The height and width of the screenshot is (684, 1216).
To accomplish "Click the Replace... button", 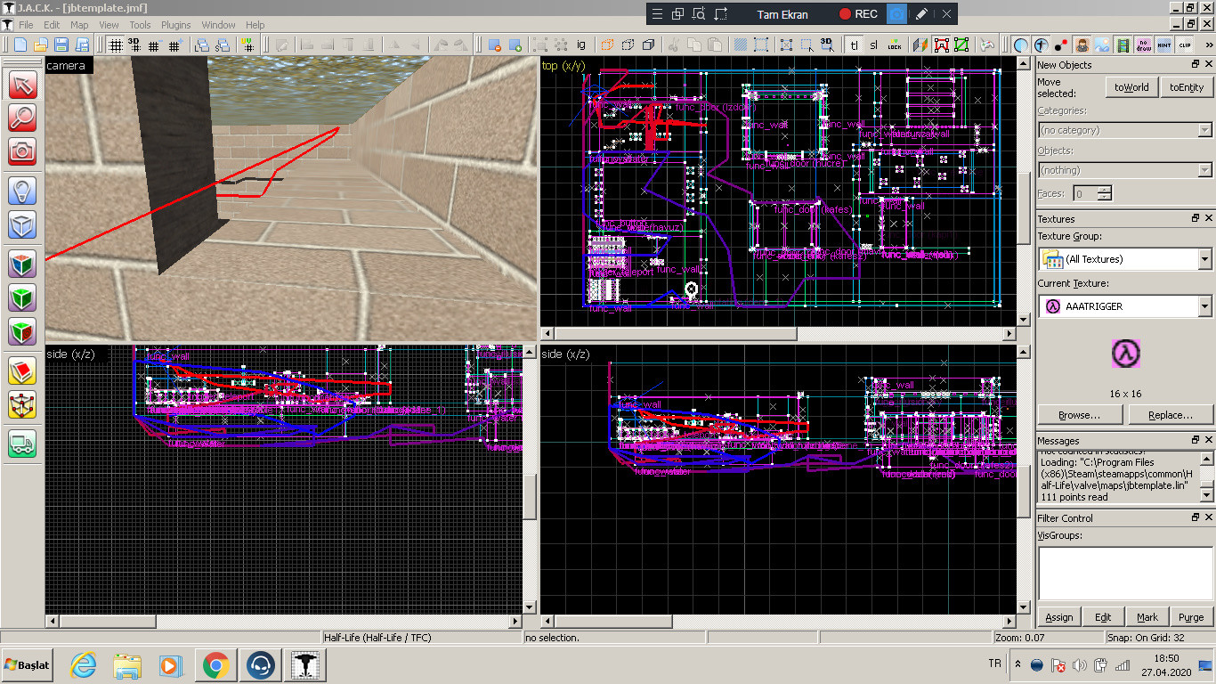I will pyautogui.click(x=1170, y=415).
